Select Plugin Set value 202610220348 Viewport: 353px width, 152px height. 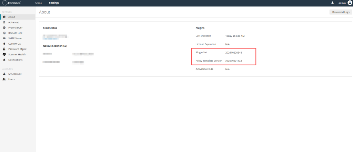(233, 53)
